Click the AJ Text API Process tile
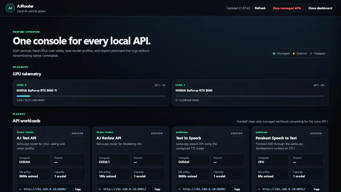This screenshot has height=192, width=341. point(69,160)
